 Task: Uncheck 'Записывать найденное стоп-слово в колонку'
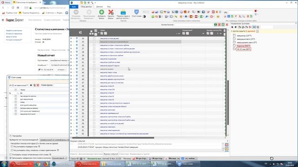11,158
